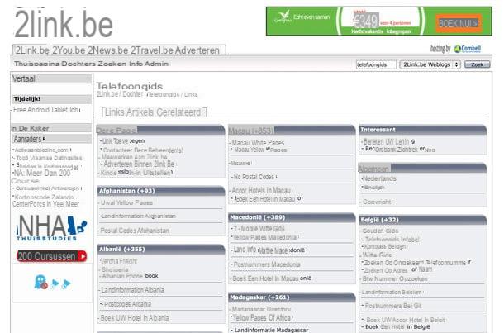Click the Madagaskar (+261) section header
The width and height of the screenshot is (504, 333).
(292, 297)
